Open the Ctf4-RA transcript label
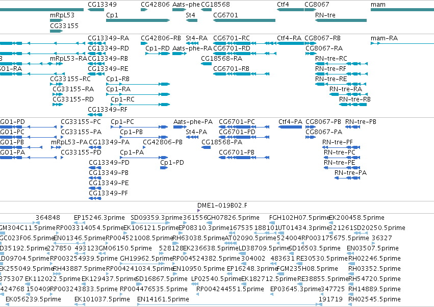Screen dimensions: 434x307 tap(289, 38)
